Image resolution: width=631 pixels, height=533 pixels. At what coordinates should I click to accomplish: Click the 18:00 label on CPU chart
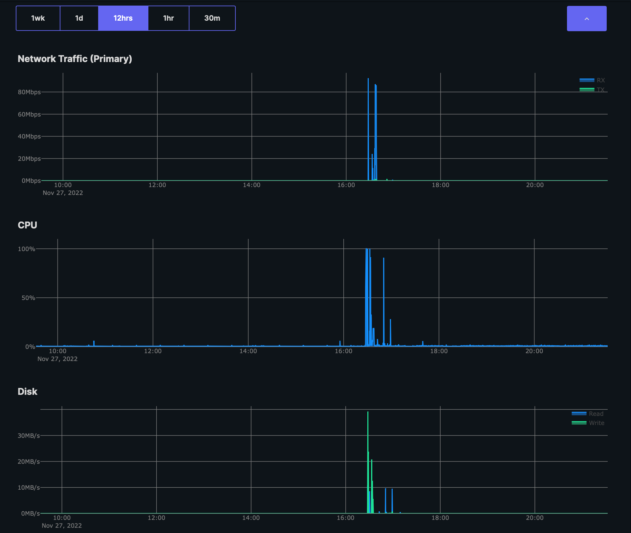[x=439, y=351]
